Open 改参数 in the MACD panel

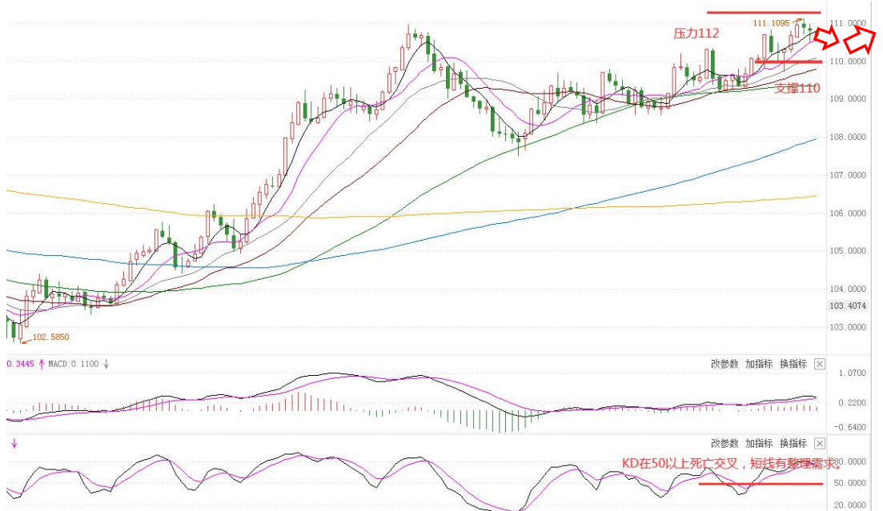(x=724, y=364)
